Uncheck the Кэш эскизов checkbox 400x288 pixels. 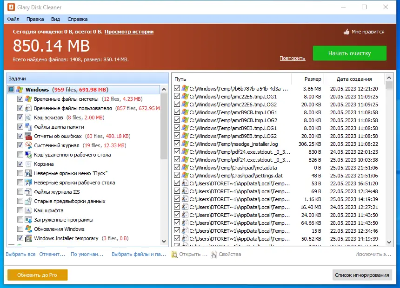pos(20,117)
